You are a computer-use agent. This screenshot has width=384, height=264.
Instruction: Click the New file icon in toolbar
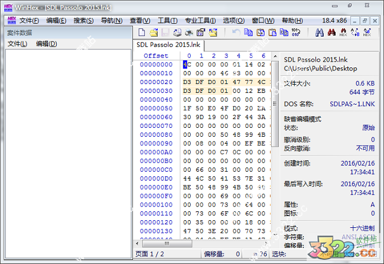point(142,33)
